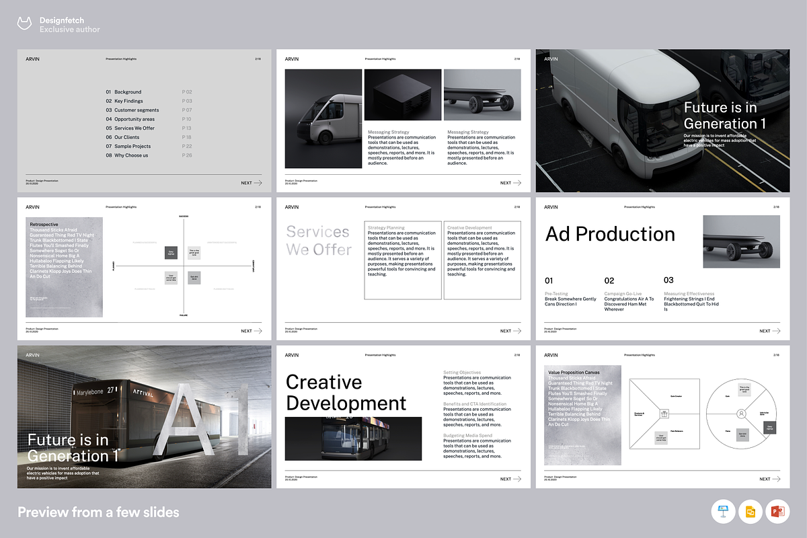This screenshot has height=538, width=807.
Task: Click the large 'Creative Development' slide heading
Action: click(x=346, y=392)
